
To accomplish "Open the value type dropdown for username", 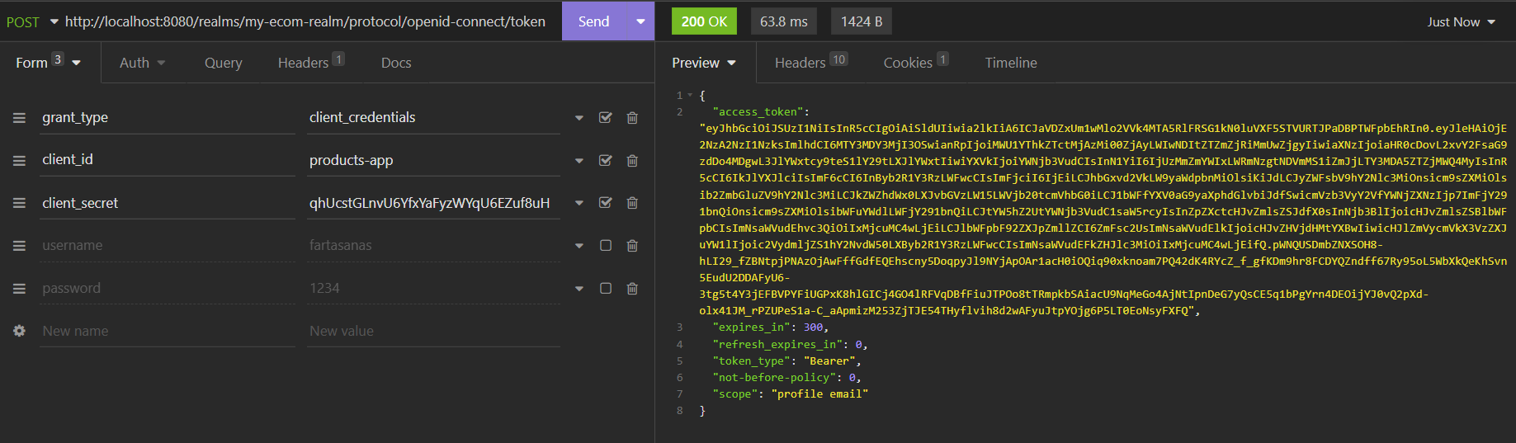I will [579, 246].
